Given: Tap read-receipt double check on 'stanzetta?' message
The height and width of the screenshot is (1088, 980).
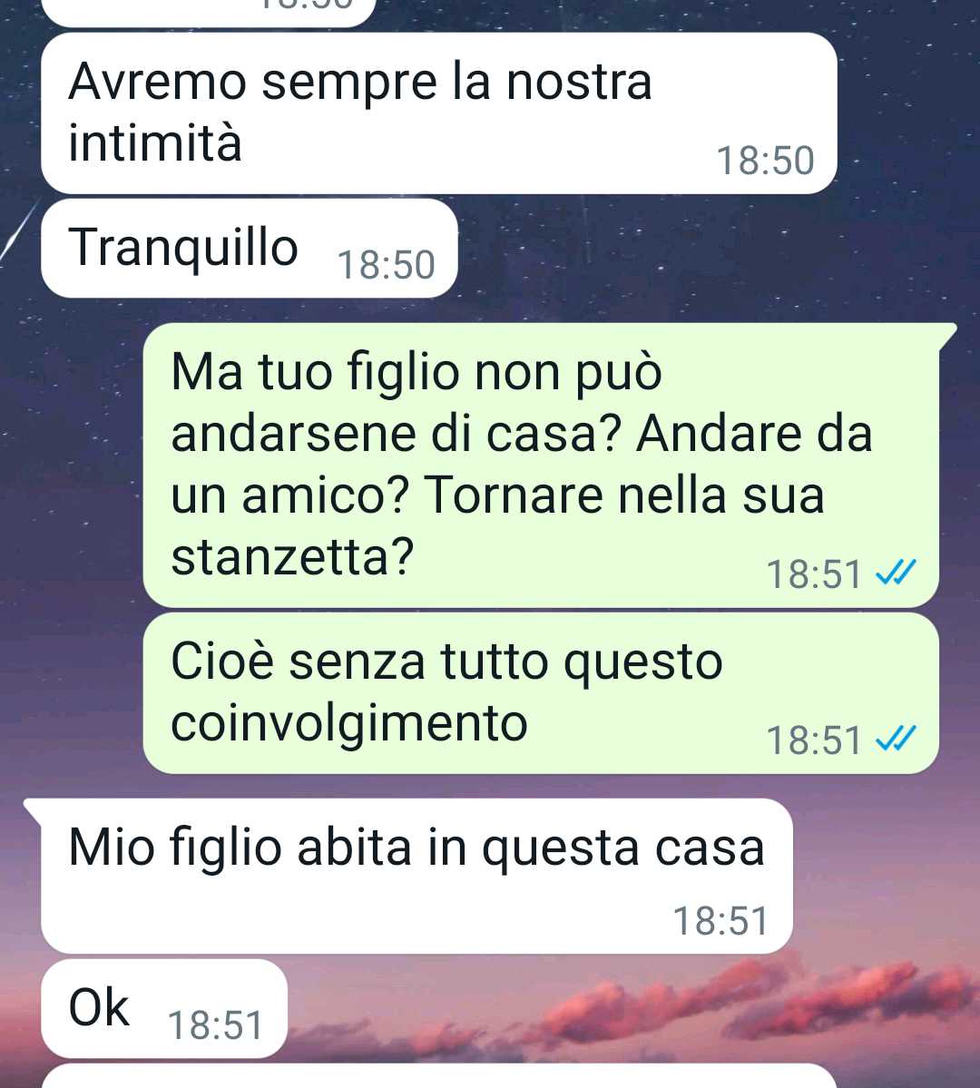Looking at the screenshot, I should [896, 573].
